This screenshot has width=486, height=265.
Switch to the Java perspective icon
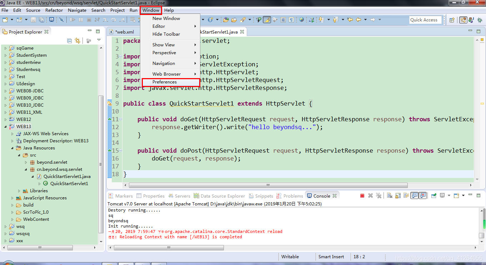471,20
